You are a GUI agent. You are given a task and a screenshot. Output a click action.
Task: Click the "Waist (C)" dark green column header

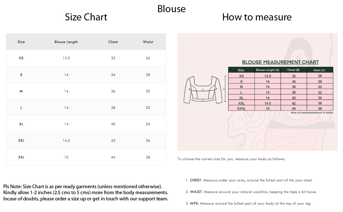coord(319,70)
